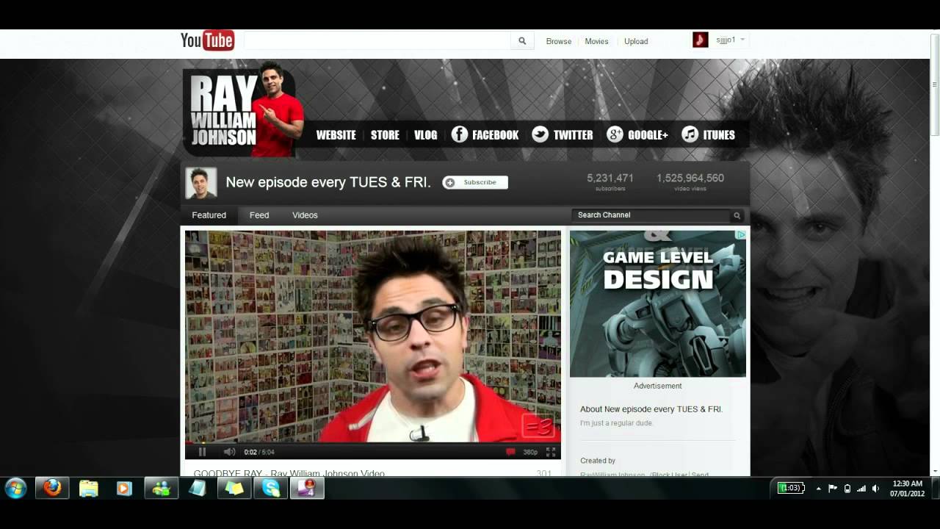
Task: Show hidden tray icons arrow
Action: tap(818, 489)
